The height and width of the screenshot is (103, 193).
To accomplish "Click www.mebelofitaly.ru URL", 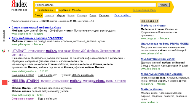I will tap(23, 95).
